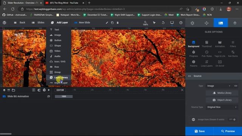Open the help question mark icon

pos(181,23)
